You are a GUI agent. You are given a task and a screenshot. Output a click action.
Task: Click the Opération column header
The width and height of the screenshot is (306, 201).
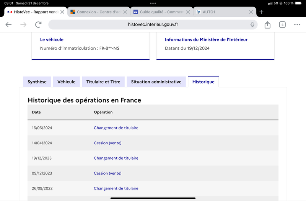[x=103, y=112]
